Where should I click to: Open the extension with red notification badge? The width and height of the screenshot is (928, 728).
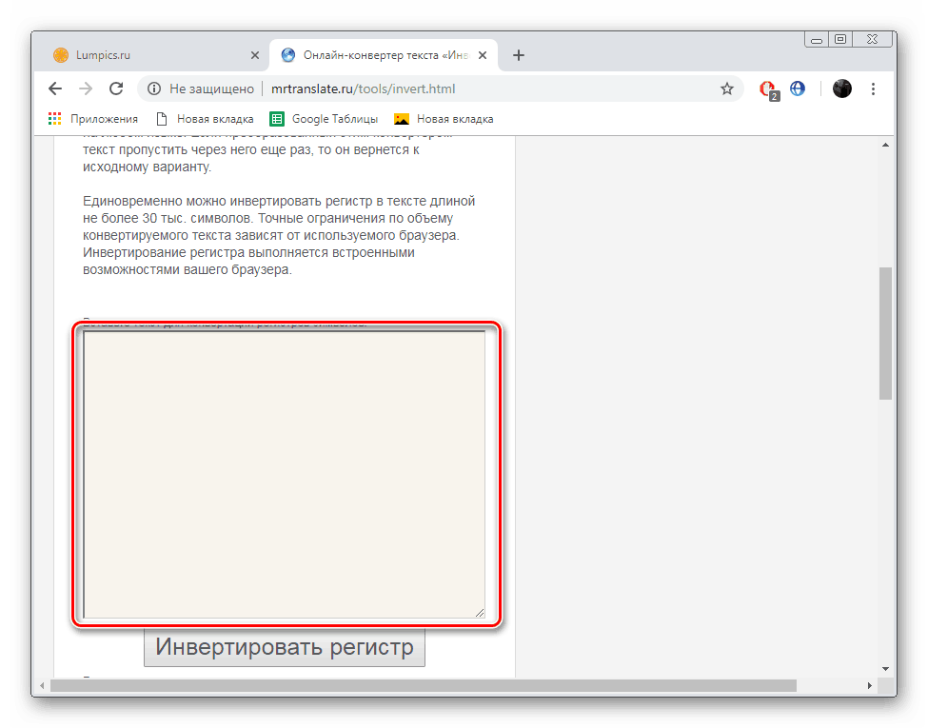(x=768, y=89)
